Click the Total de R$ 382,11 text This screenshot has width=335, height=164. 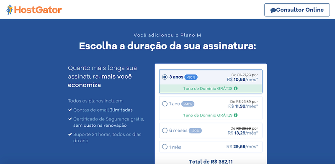[x=211, y=161]
